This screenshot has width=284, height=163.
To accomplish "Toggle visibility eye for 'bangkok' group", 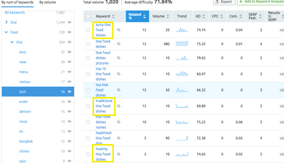I will coord(69,141).
